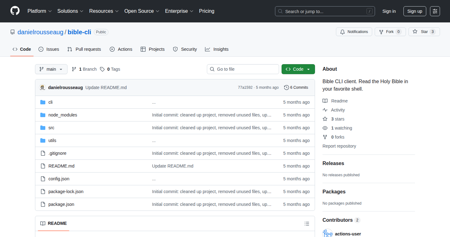Click the Sign in link

coord(389,11)
